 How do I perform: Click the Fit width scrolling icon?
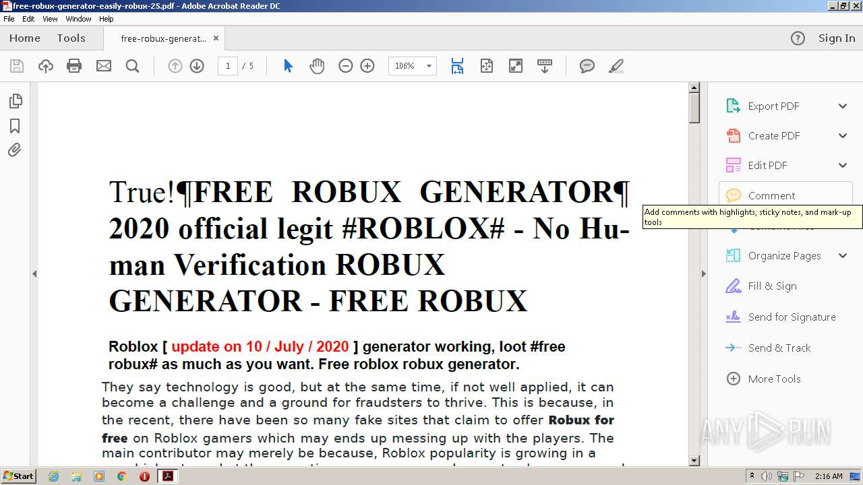pos(457,66)
